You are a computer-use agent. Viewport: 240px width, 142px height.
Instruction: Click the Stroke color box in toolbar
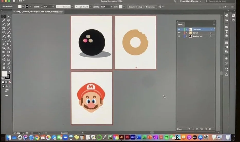click(8, 77)
